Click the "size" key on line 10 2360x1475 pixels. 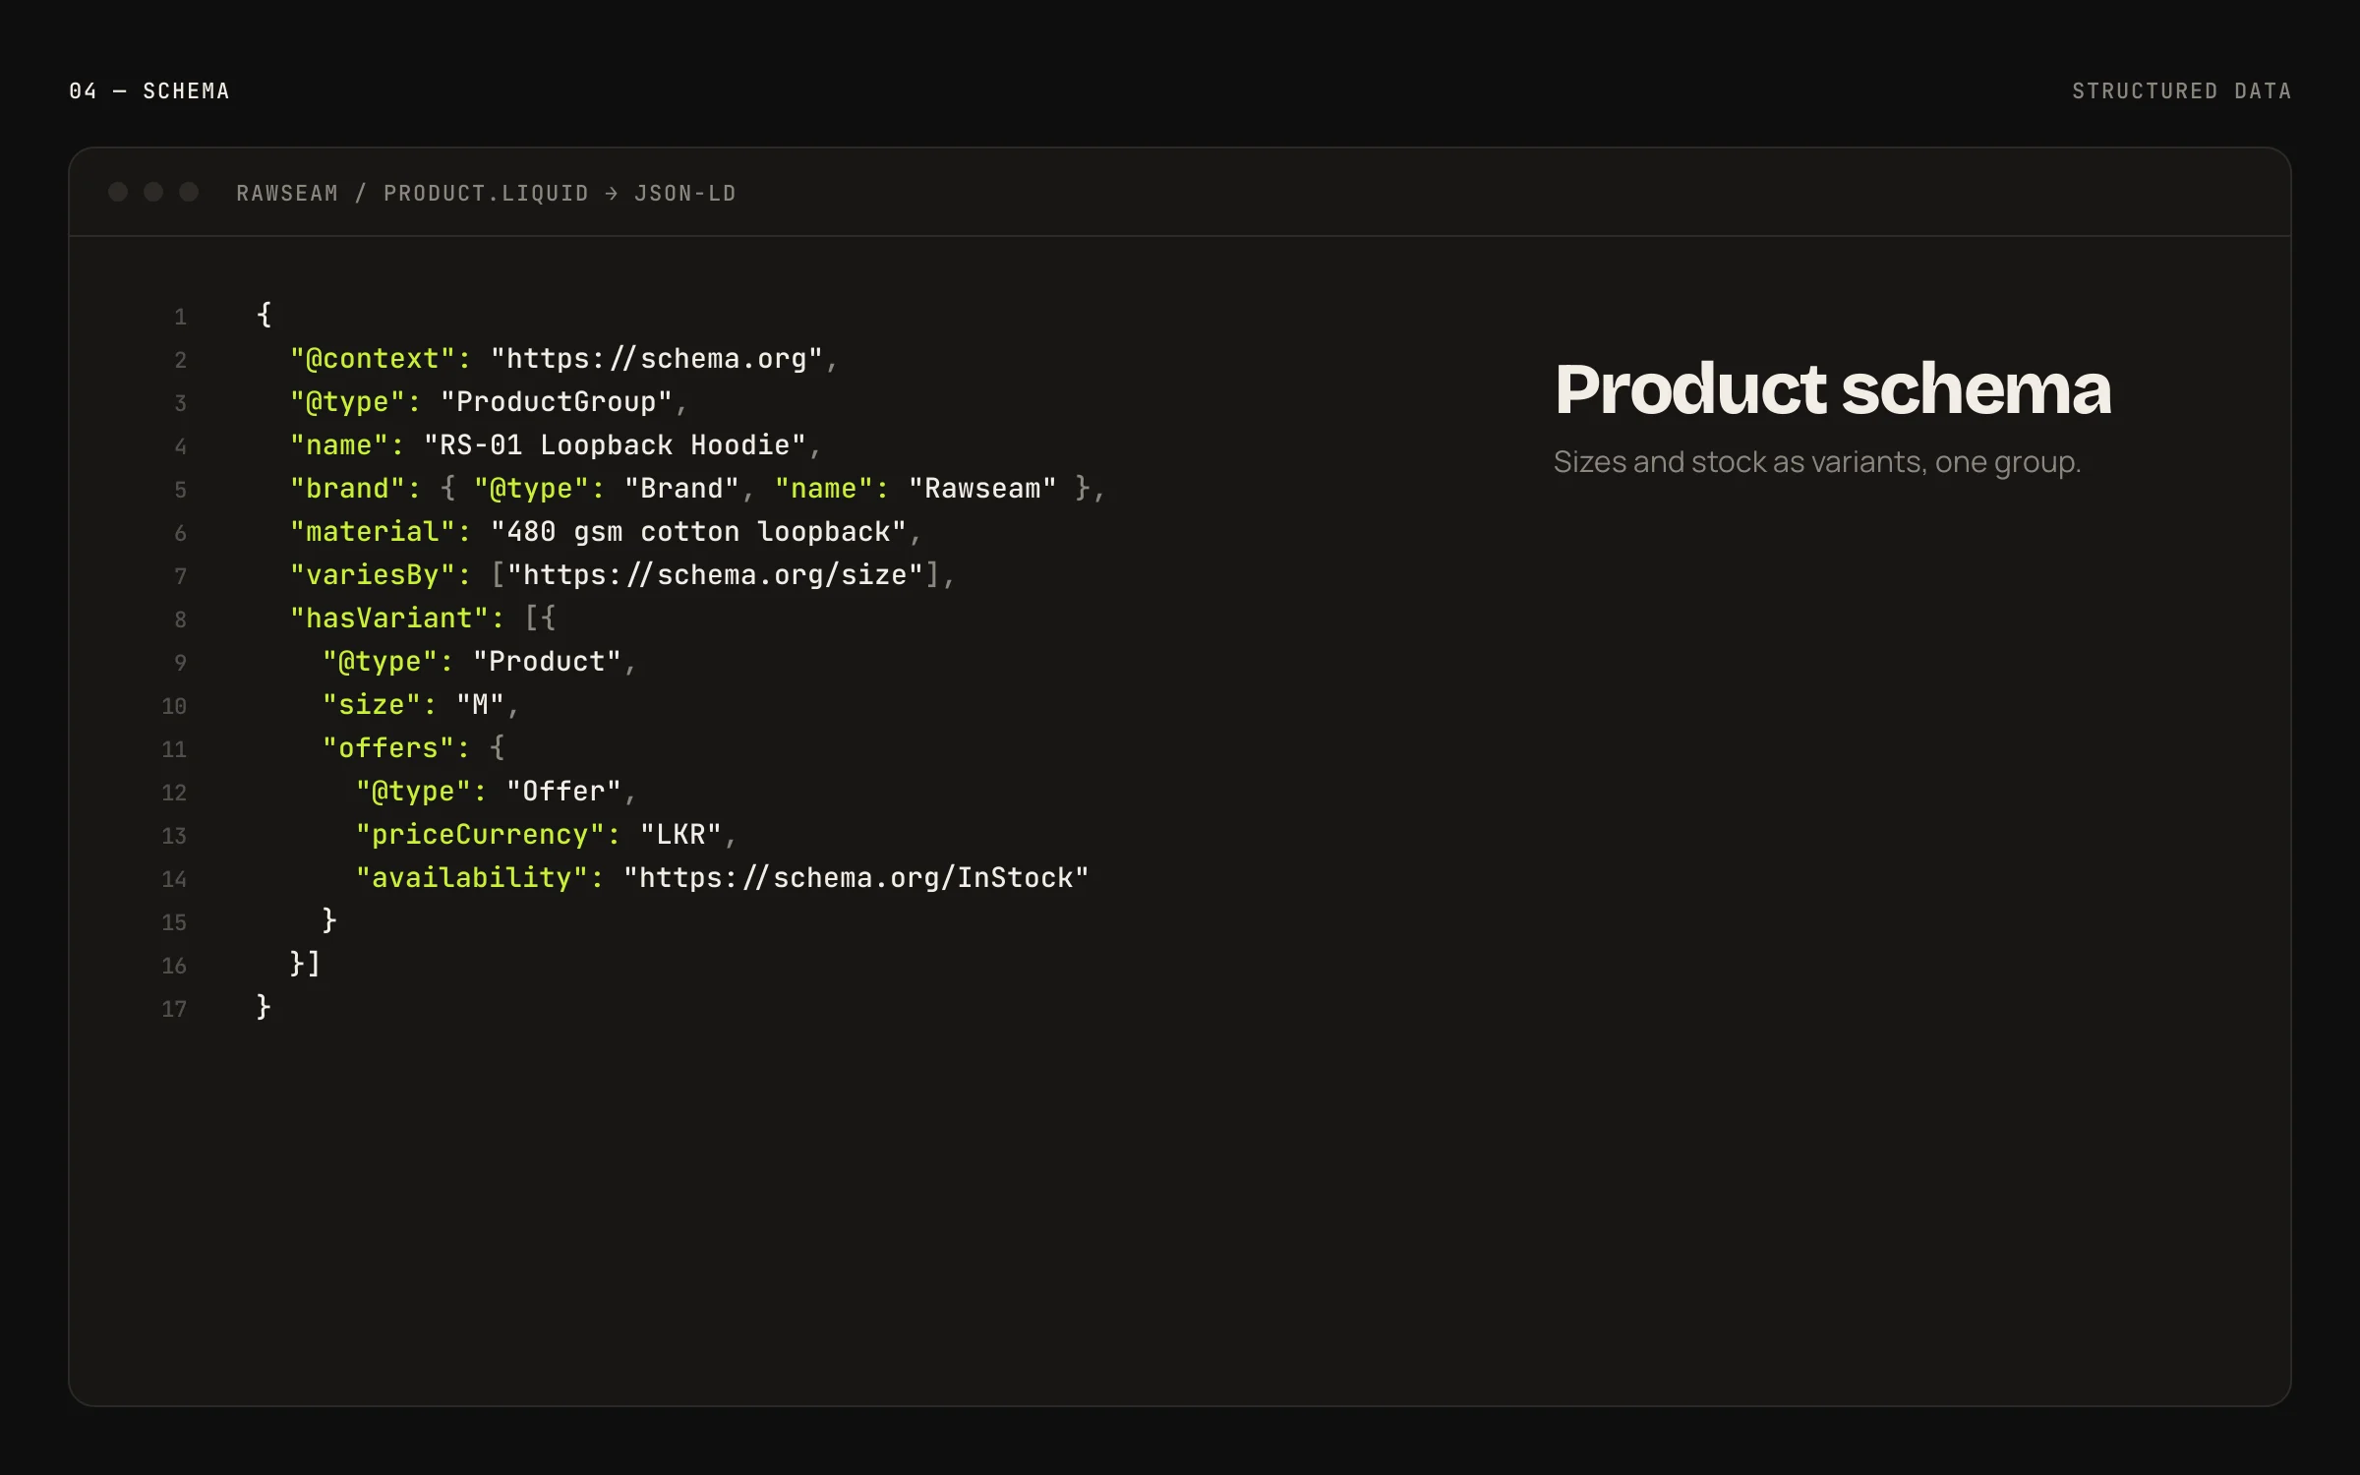[x=380, y=705]
